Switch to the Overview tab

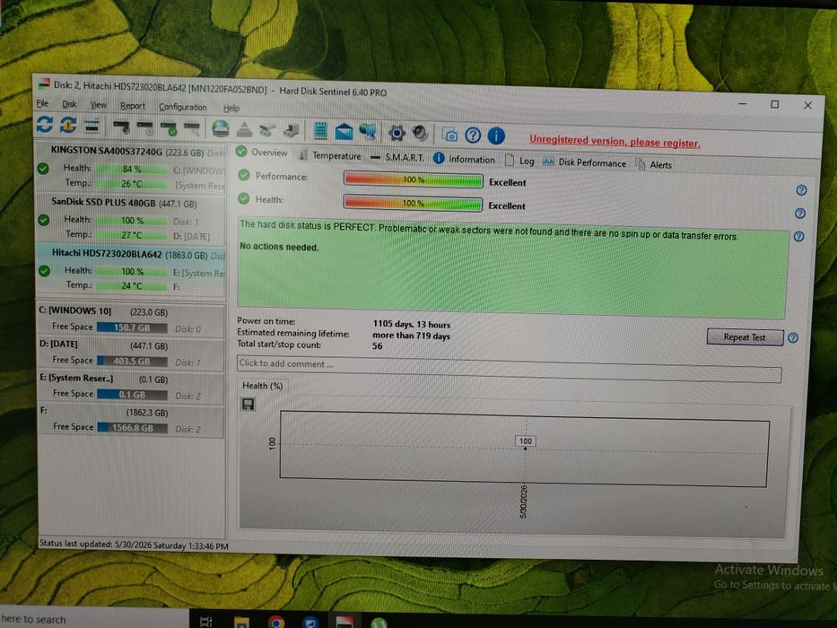tap(262, 153)
